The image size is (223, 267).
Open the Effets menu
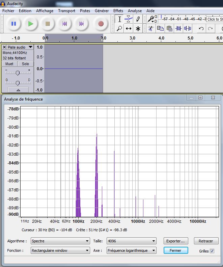click(118, 11)
